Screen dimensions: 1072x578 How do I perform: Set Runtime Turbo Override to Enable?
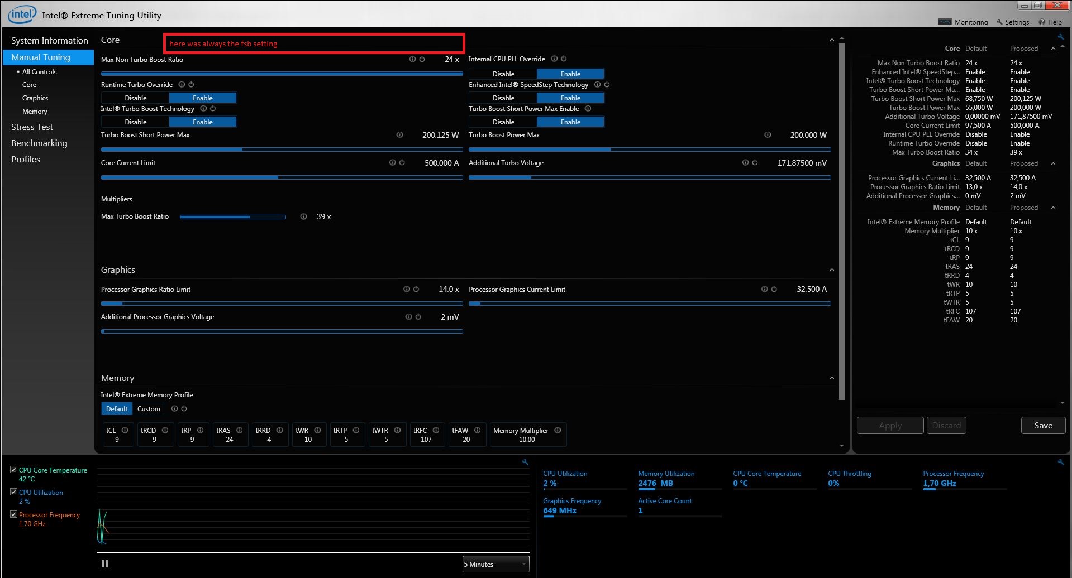pos(203,98)
